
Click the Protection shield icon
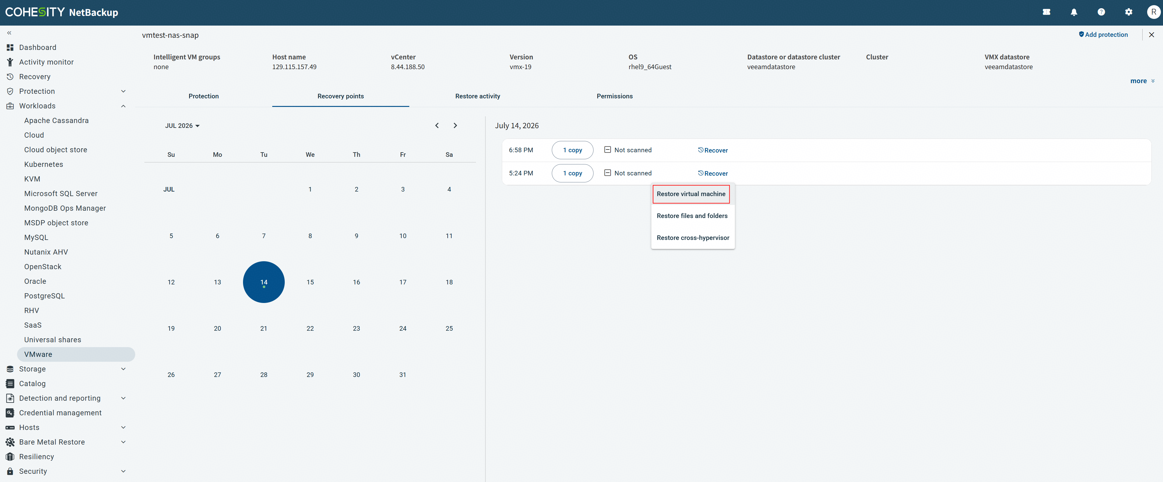10,91
